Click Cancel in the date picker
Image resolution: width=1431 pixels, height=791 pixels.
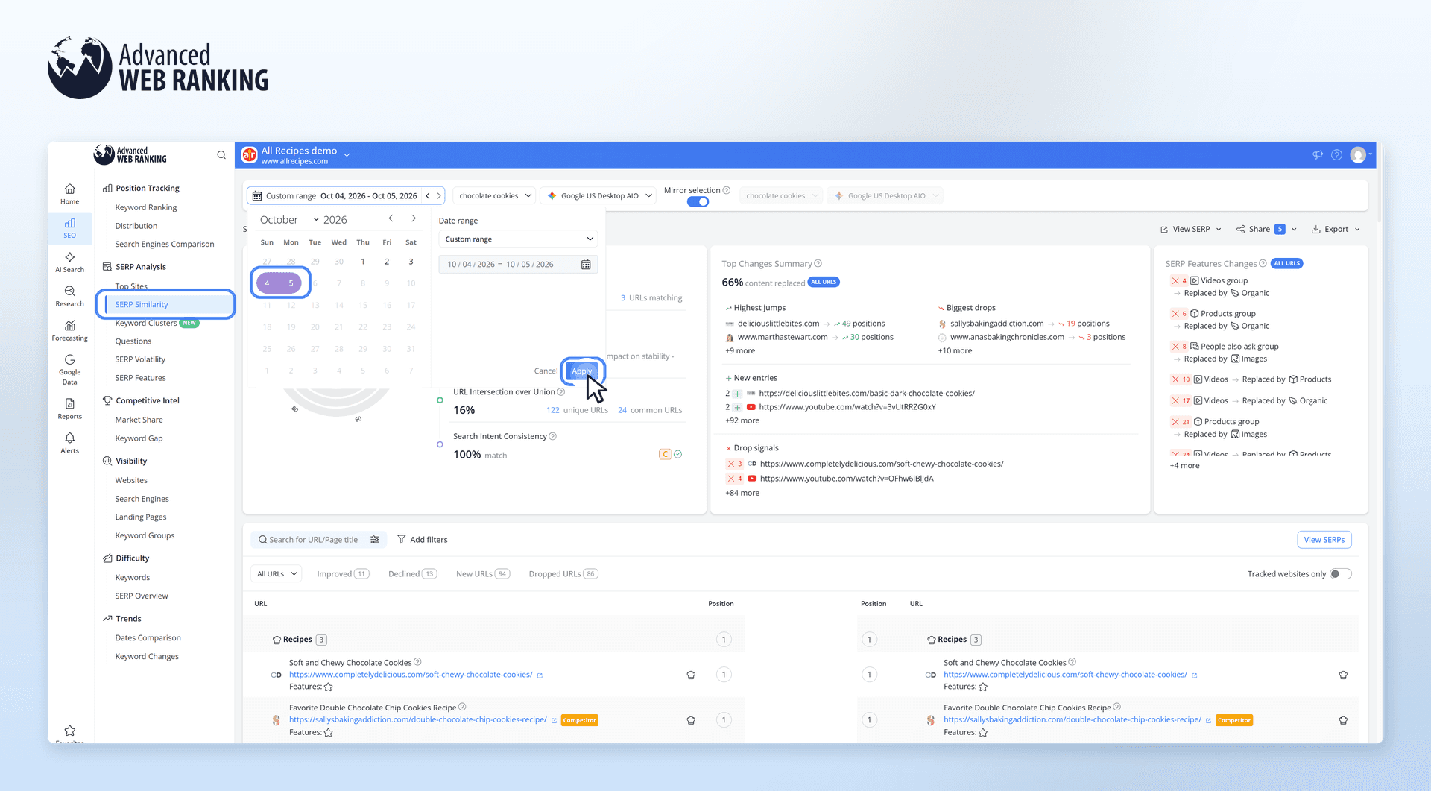click(546, 371)
